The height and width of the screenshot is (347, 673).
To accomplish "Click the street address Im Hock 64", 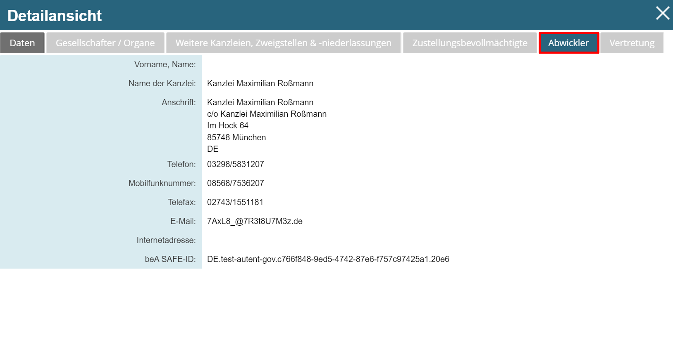I will tap(228, 125).
